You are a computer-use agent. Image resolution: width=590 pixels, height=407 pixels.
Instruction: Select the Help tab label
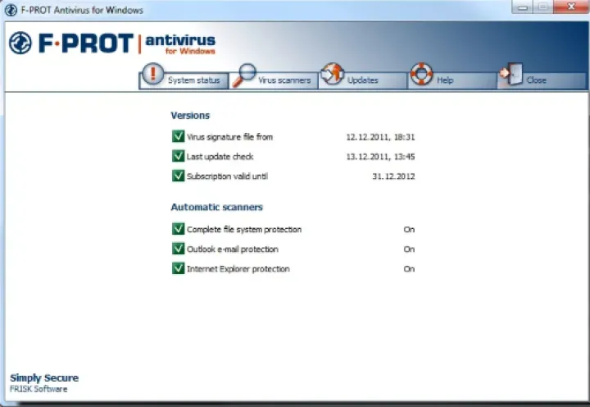[445, 80]
